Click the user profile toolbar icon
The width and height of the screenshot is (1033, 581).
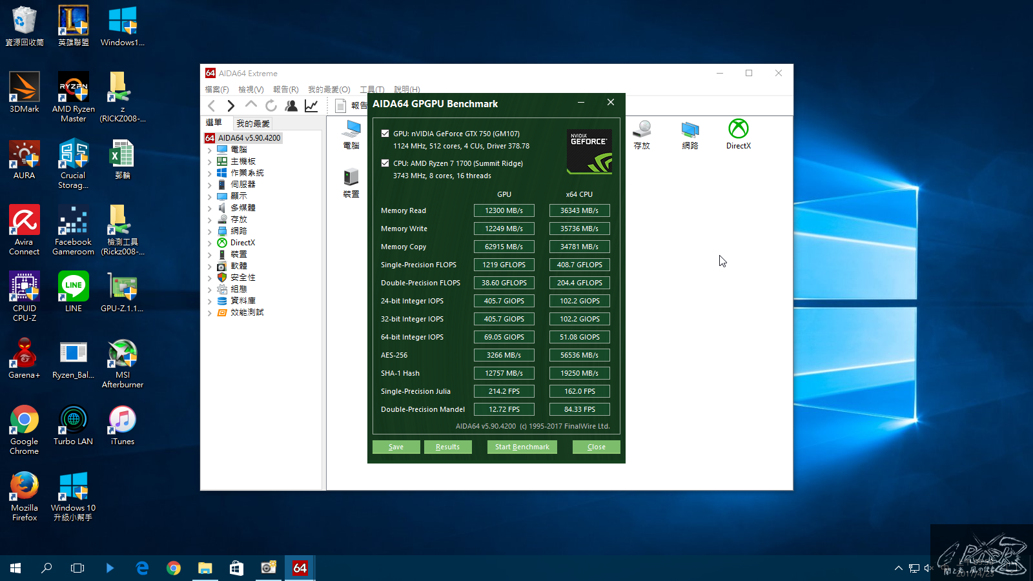pos(291,106)
